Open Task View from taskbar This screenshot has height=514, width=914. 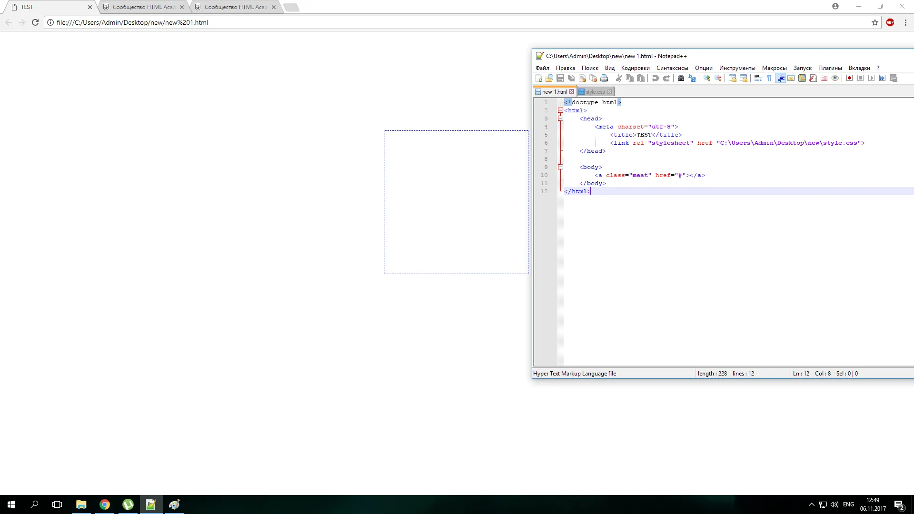pyautogui.click(x=57, y=504)
